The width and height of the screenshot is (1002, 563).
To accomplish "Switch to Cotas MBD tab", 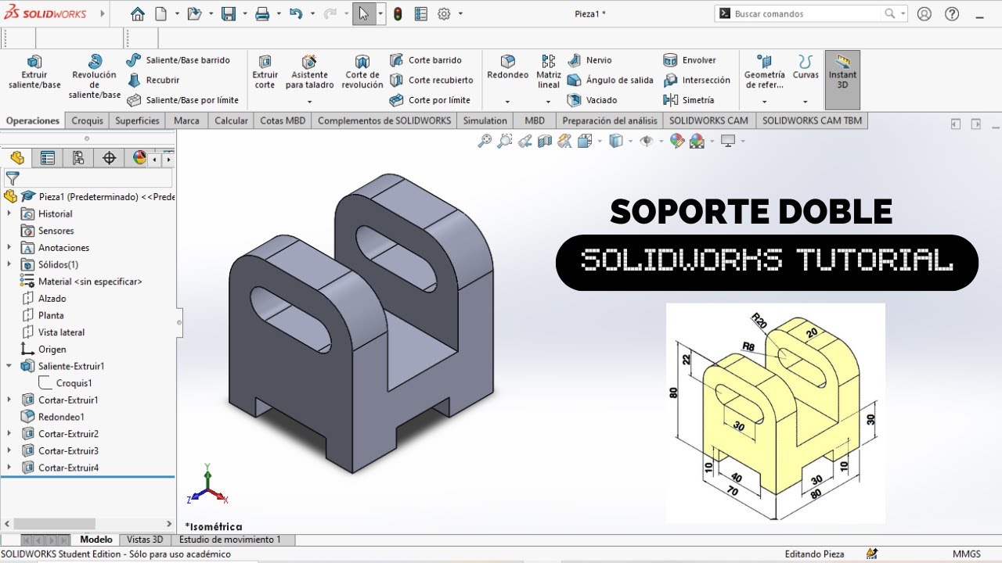I will (283, 120).
